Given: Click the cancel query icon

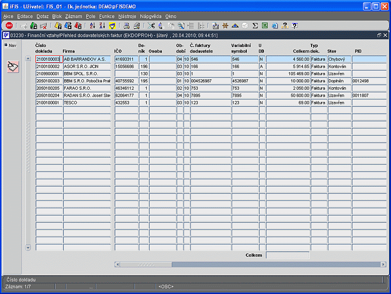Looking at the screenshot, I should point(78,25).
